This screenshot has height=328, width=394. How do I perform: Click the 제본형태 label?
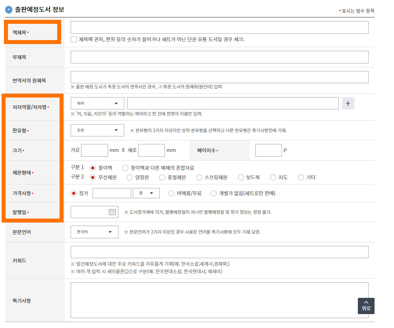[22, 173]
